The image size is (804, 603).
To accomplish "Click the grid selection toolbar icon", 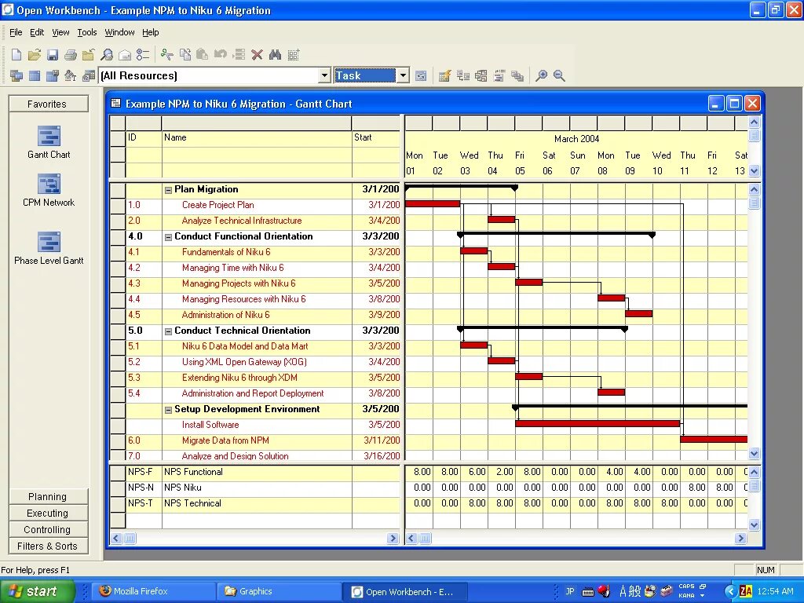I will (294, 54).
